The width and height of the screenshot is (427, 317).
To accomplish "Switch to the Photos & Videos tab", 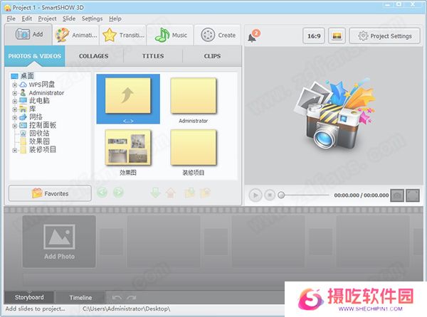I will point(35,56).
